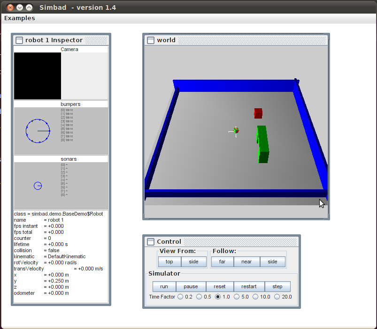Click the robot 1 Inspector panel title icon

click(x=19, y=40)
